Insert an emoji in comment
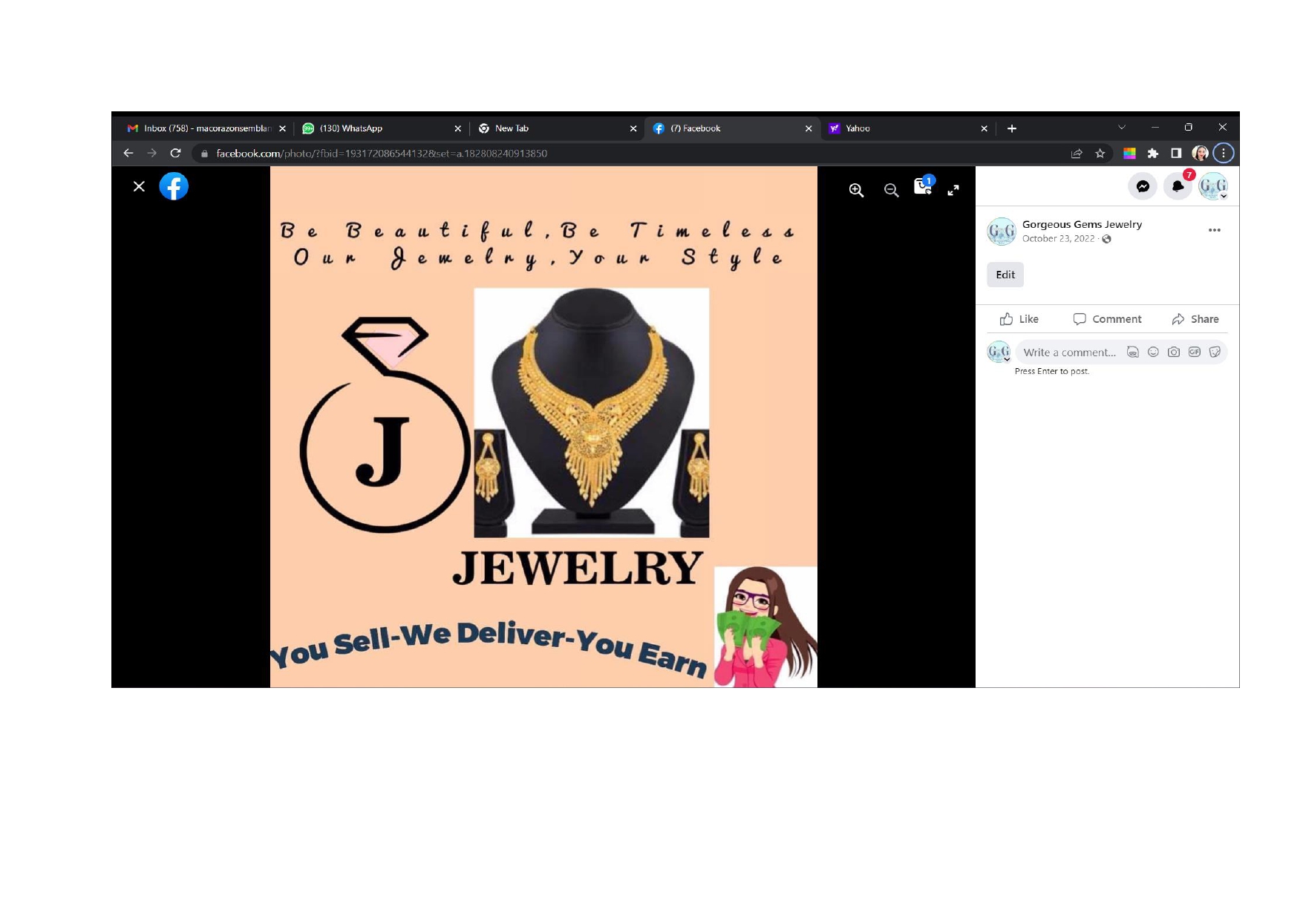The image size is (1303, 921). [1153, 352]
